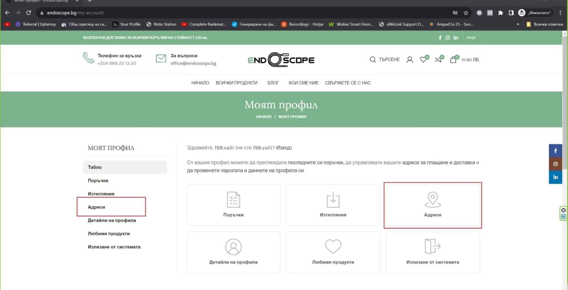Open the Излизане от системата door card
This screenshot has height=290, width=568.
coord(433,252)
